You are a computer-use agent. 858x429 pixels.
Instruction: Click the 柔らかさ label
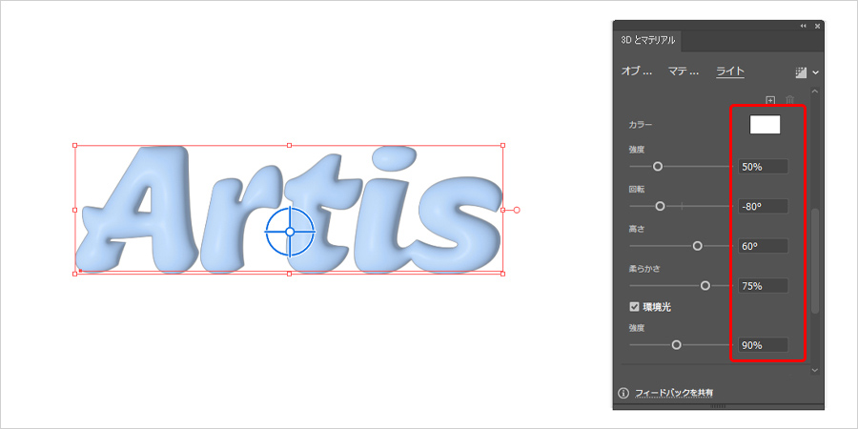coord(644,269)
